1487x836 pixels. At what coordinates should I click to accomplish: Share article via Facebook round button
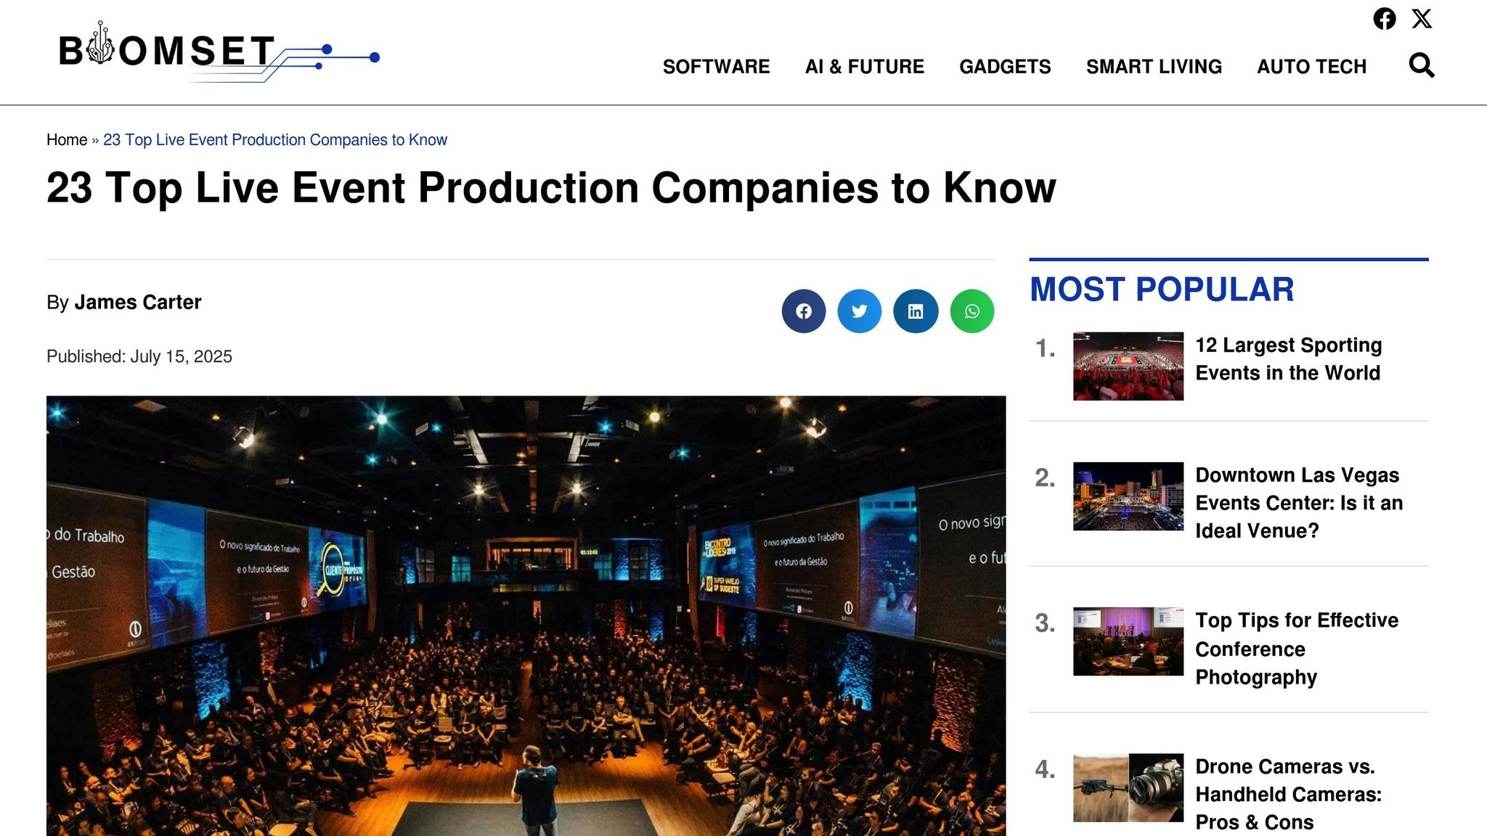803,311
